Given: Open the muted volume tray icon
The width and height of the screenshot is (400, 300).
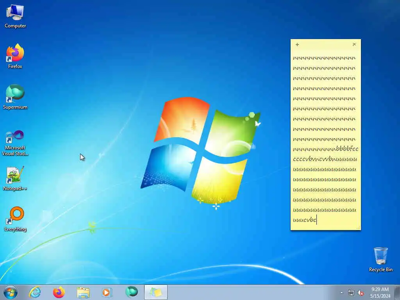Looking at the screenshot, I should click(361, 293).
